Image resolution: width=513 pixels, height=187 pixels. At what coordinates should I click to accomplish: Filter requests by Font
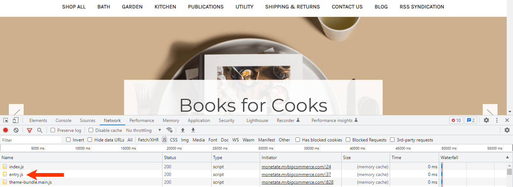click(x=213, y=140)
